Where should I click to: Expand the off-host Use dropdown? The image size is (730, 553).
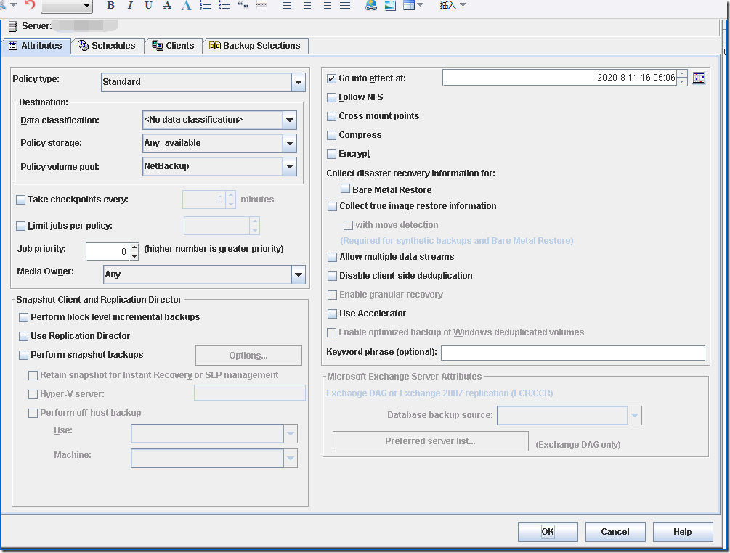tap(290, 433)
